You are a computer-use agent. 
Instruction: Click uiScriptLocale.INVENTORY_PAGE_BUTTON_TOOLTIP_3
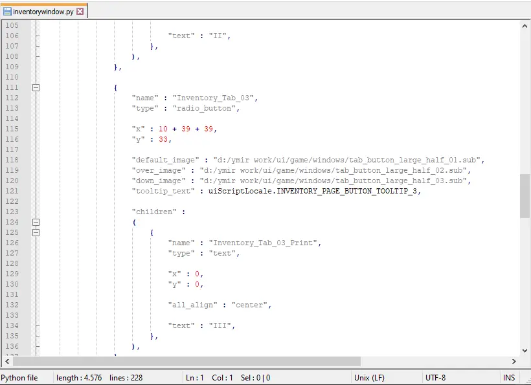313,191
